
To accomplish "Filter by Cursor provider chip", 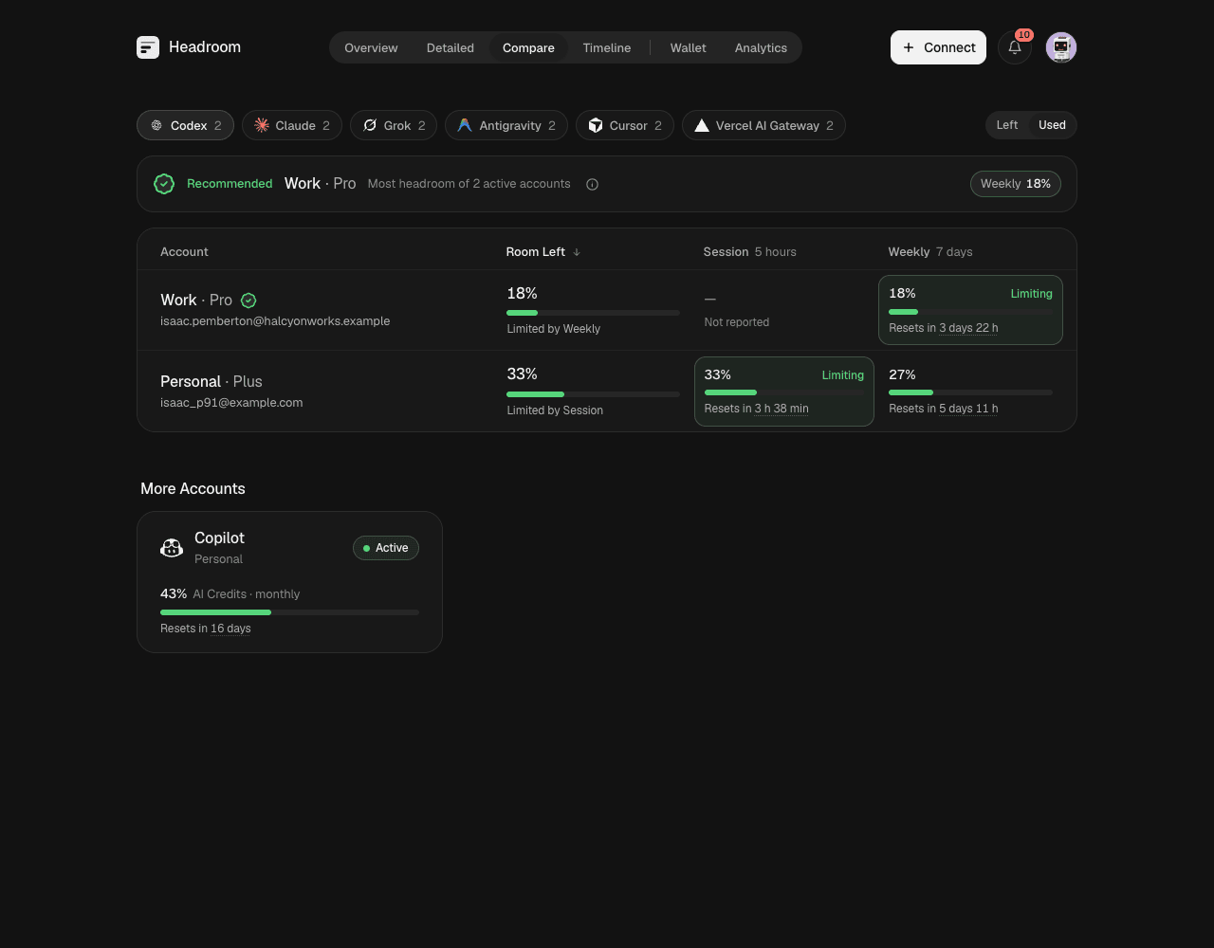I will click(x=625, y=125).
